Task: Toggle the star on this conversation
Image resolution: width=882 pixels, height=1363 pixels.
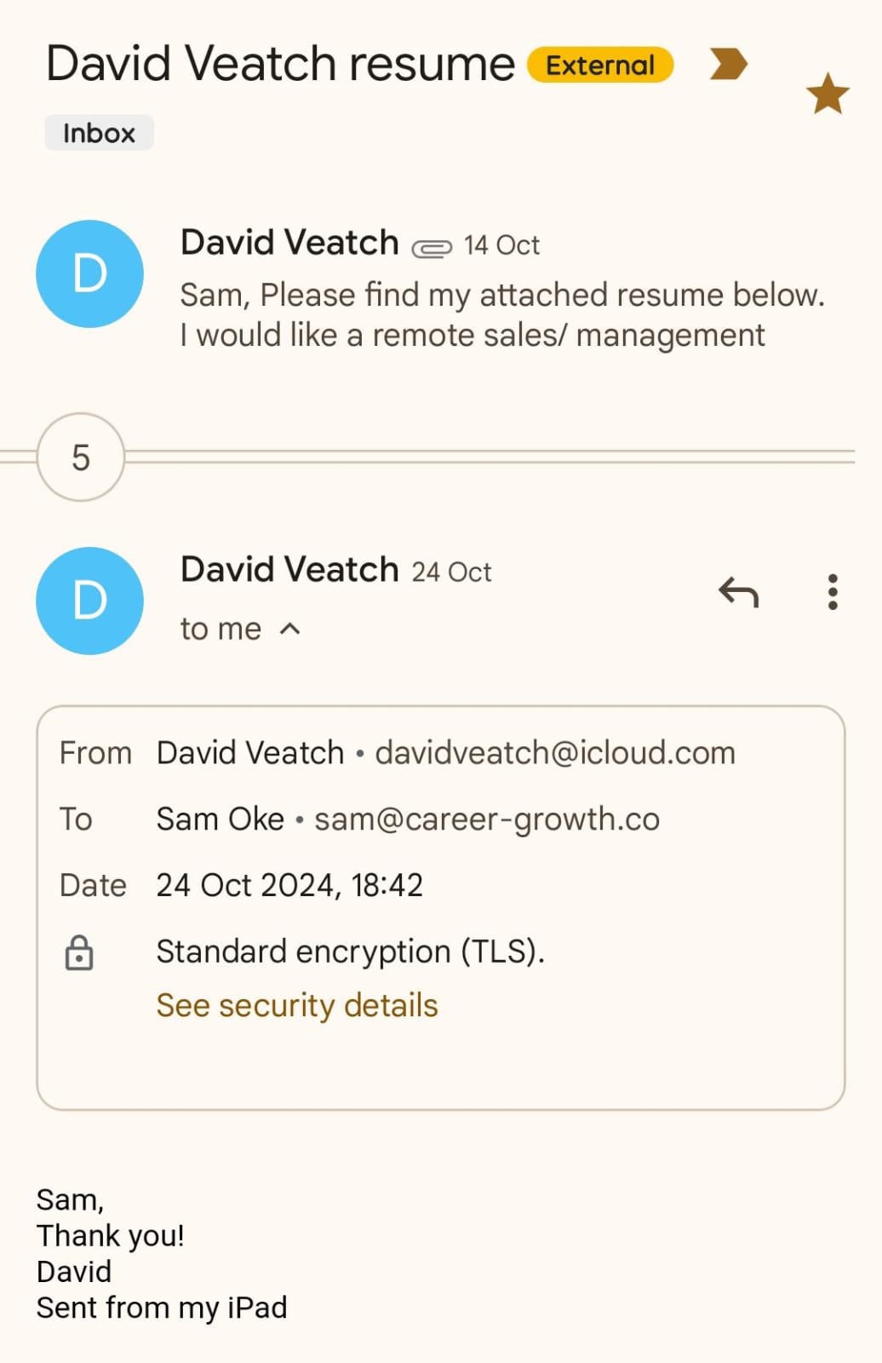Action: [828, 94]
